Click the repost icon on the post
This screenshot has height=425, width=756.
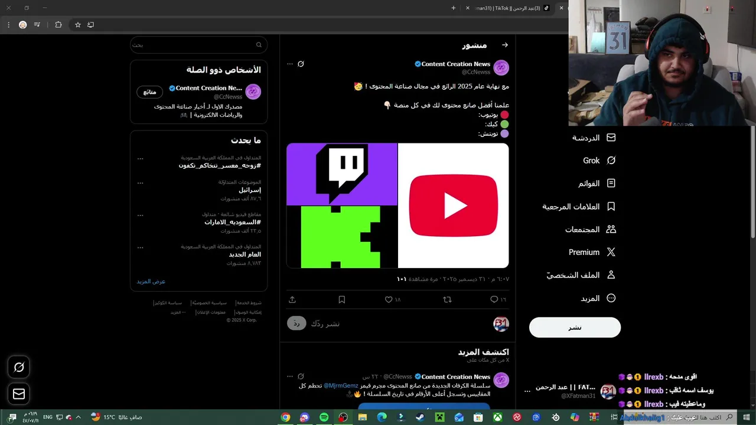click(x=447, y=300)
